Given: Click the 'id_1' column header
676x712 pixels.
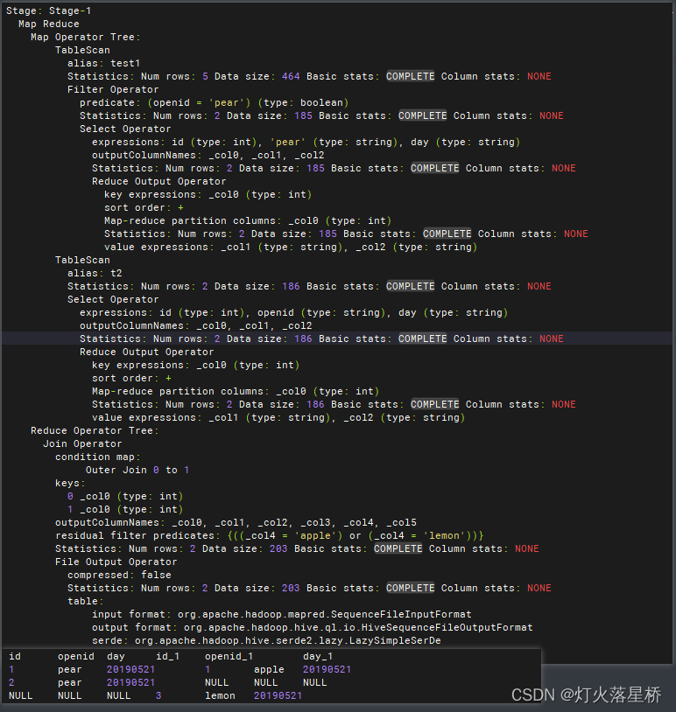Looking at the screenshot, I should click(168, 656).
